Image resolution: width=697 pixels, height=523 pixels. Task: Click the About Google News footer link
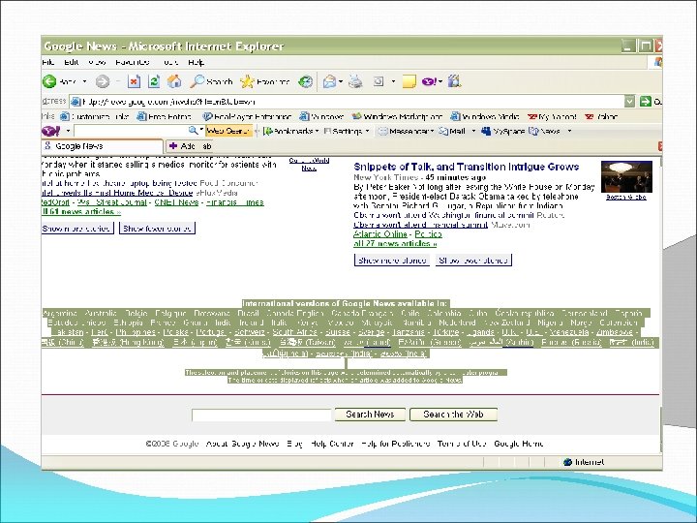[x=242, y=444]
